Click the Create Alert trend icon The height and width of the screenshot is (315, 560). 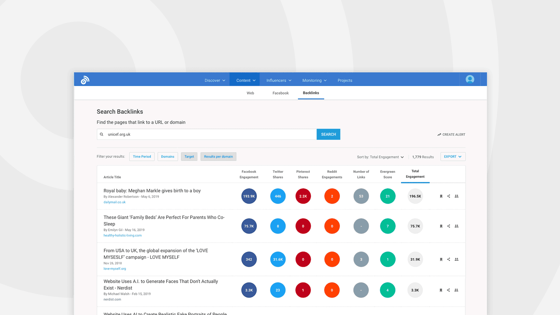(439, 134)
